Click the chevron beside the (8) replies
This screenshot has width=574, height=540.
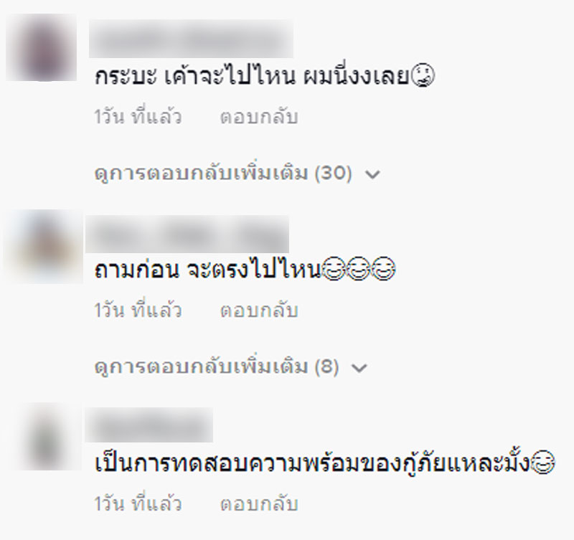tap(359, 368)
